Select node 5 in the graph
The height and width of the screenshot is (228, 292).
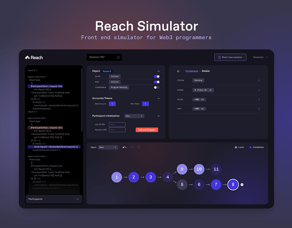tap(182, 184)
